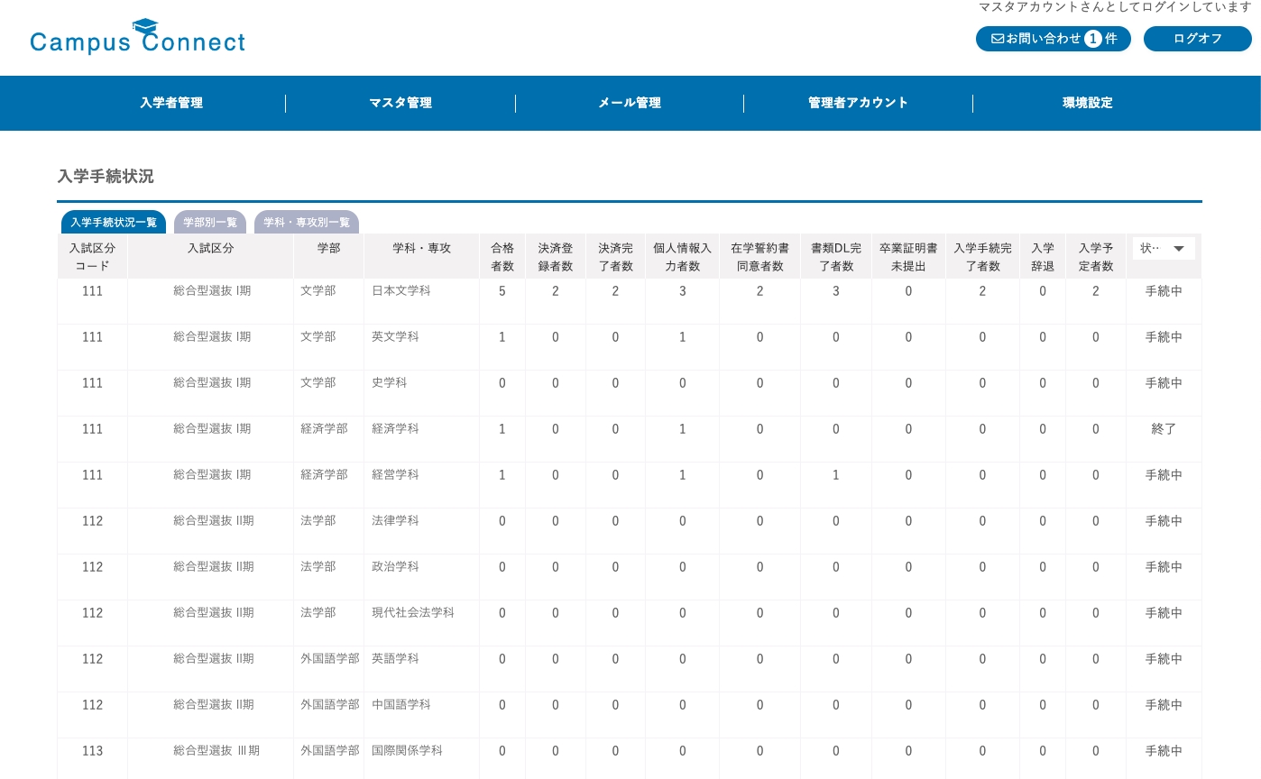Select the 入学手続状況一覧 tab
Image resolution: width=1261 pixels, height=779 pixels.
(114, 222)
